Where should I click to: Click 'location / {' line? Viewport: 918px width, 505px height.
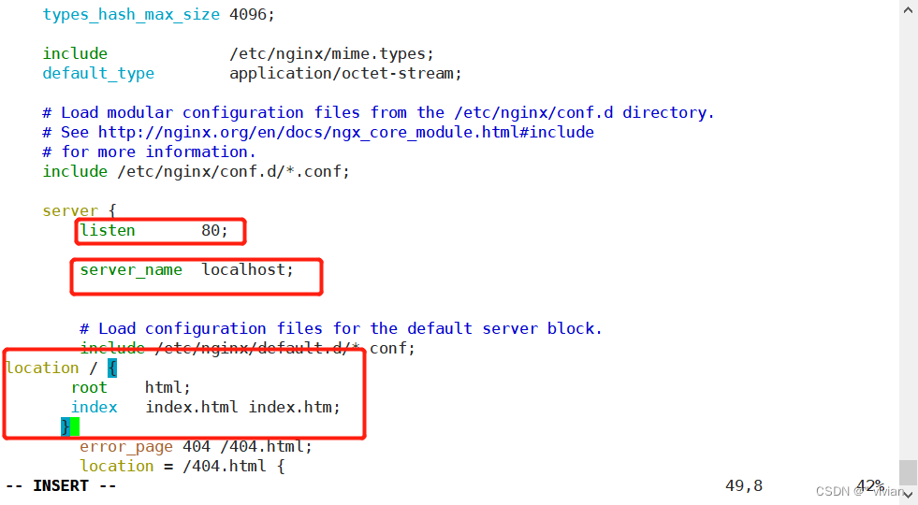pyautogui.click(x=62, y=368)
